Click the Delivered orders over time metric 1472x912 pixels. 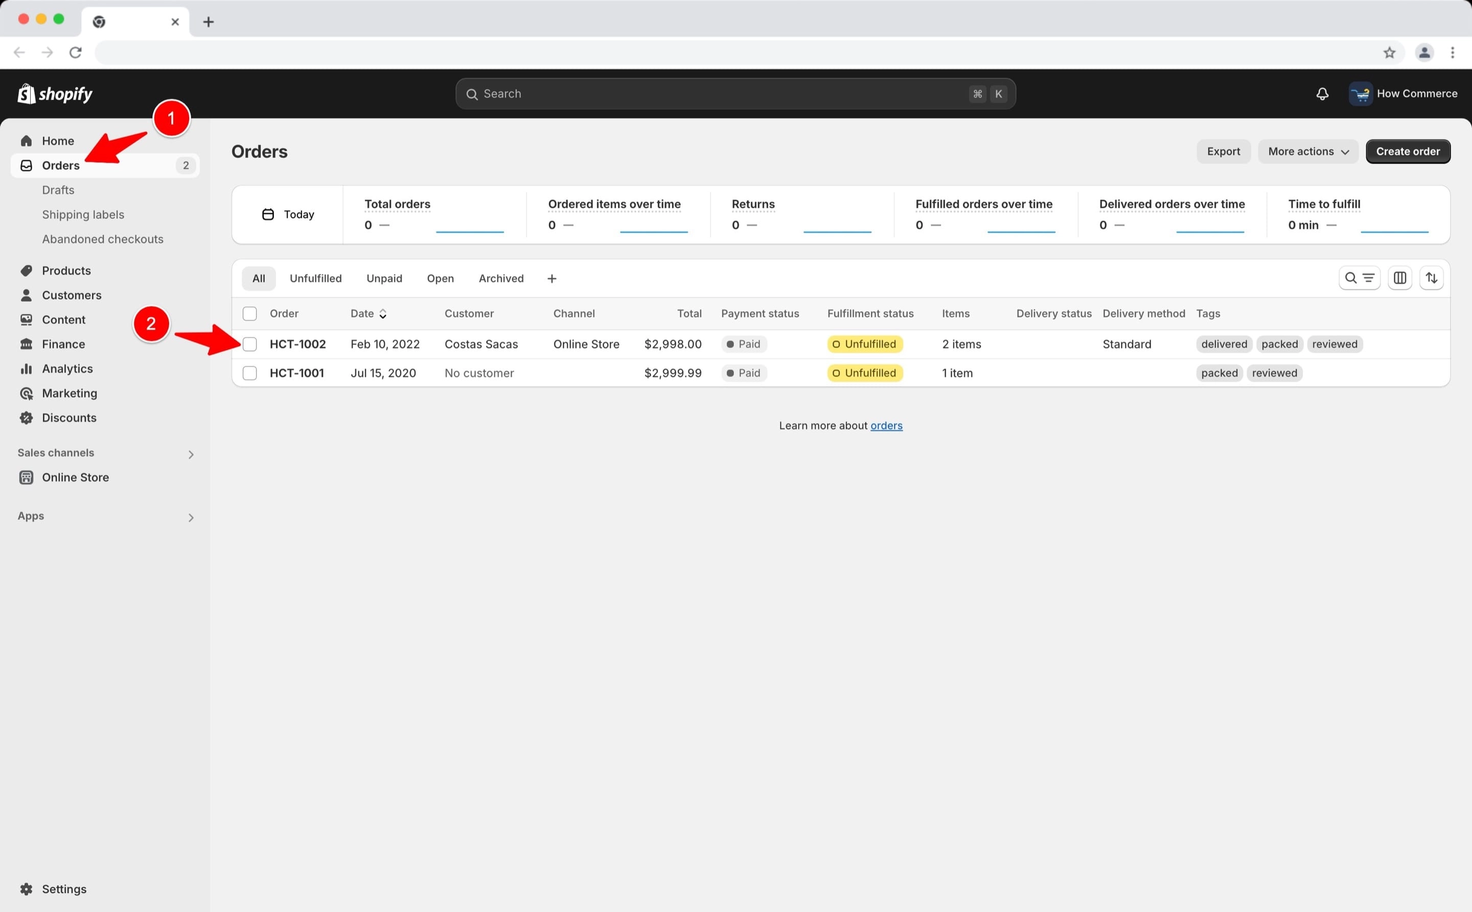click(1171, 215)
